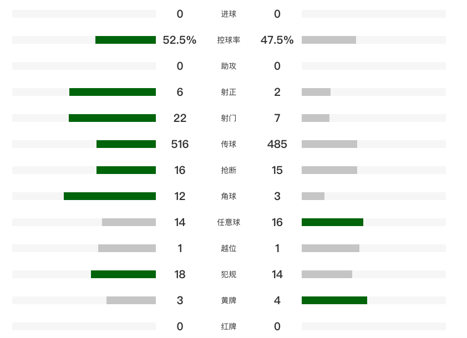
Task: Click the 红牌 stat label
Action: [x=229, y=326]
